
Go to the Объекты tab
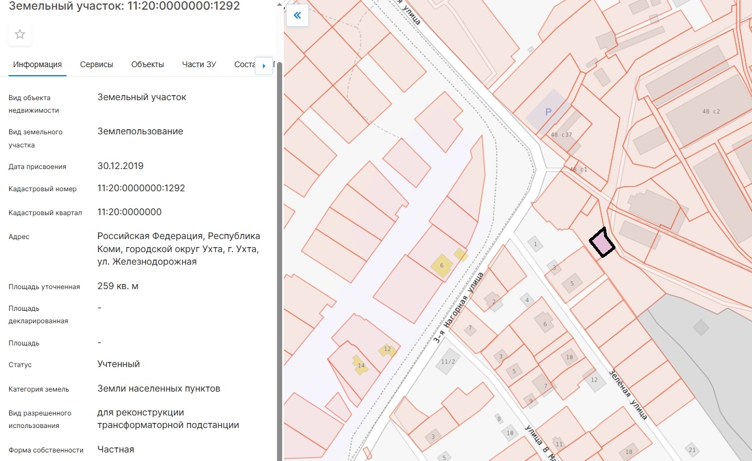[147, 64]
